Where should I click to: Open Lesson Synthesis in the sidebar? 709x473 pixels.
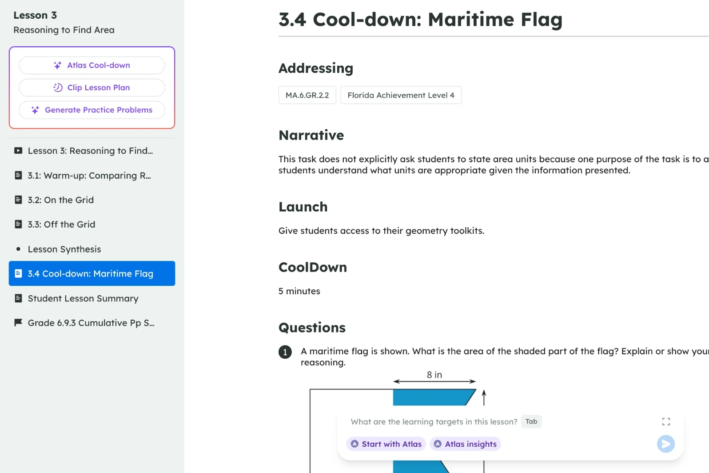tap(92, 249)
